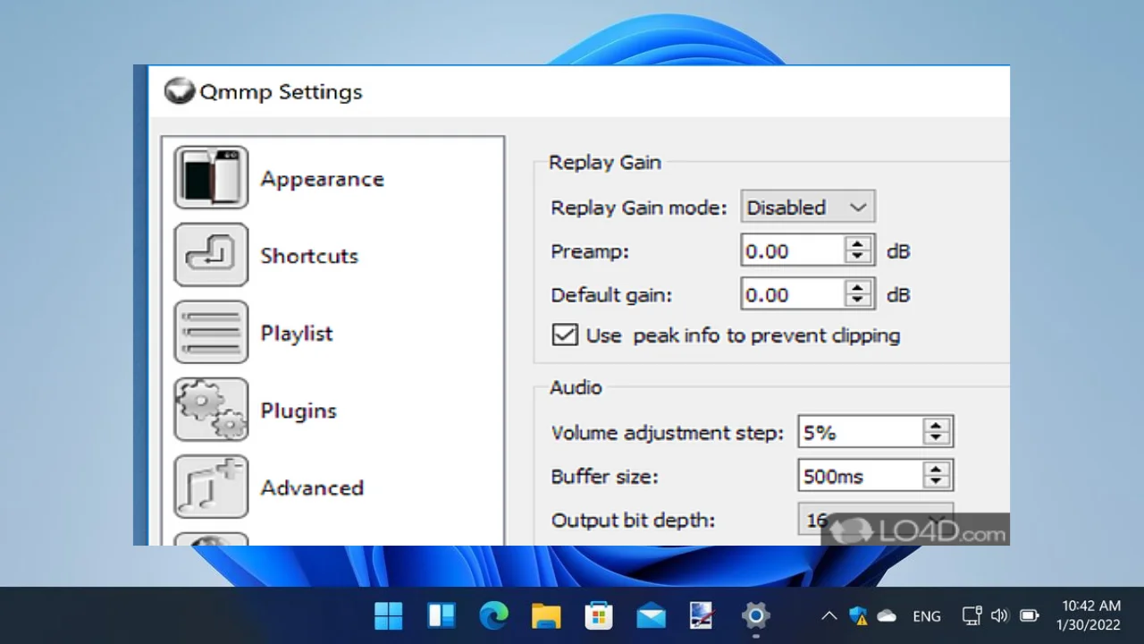The image size is (1144, 644).
Task: Increase Preamp value with up arrow
Action: tap(858, 244)
